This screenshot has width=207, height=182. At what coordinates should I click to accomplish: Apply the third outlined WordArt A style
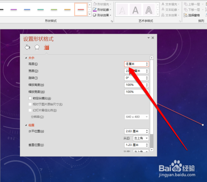[149, 10]
